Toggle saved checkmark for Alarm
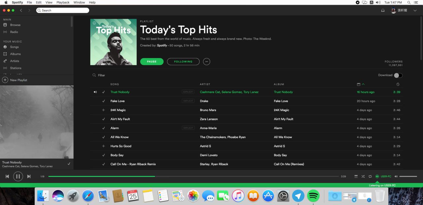The width and height of the screenshot is (423, 205). pos(103,128)
